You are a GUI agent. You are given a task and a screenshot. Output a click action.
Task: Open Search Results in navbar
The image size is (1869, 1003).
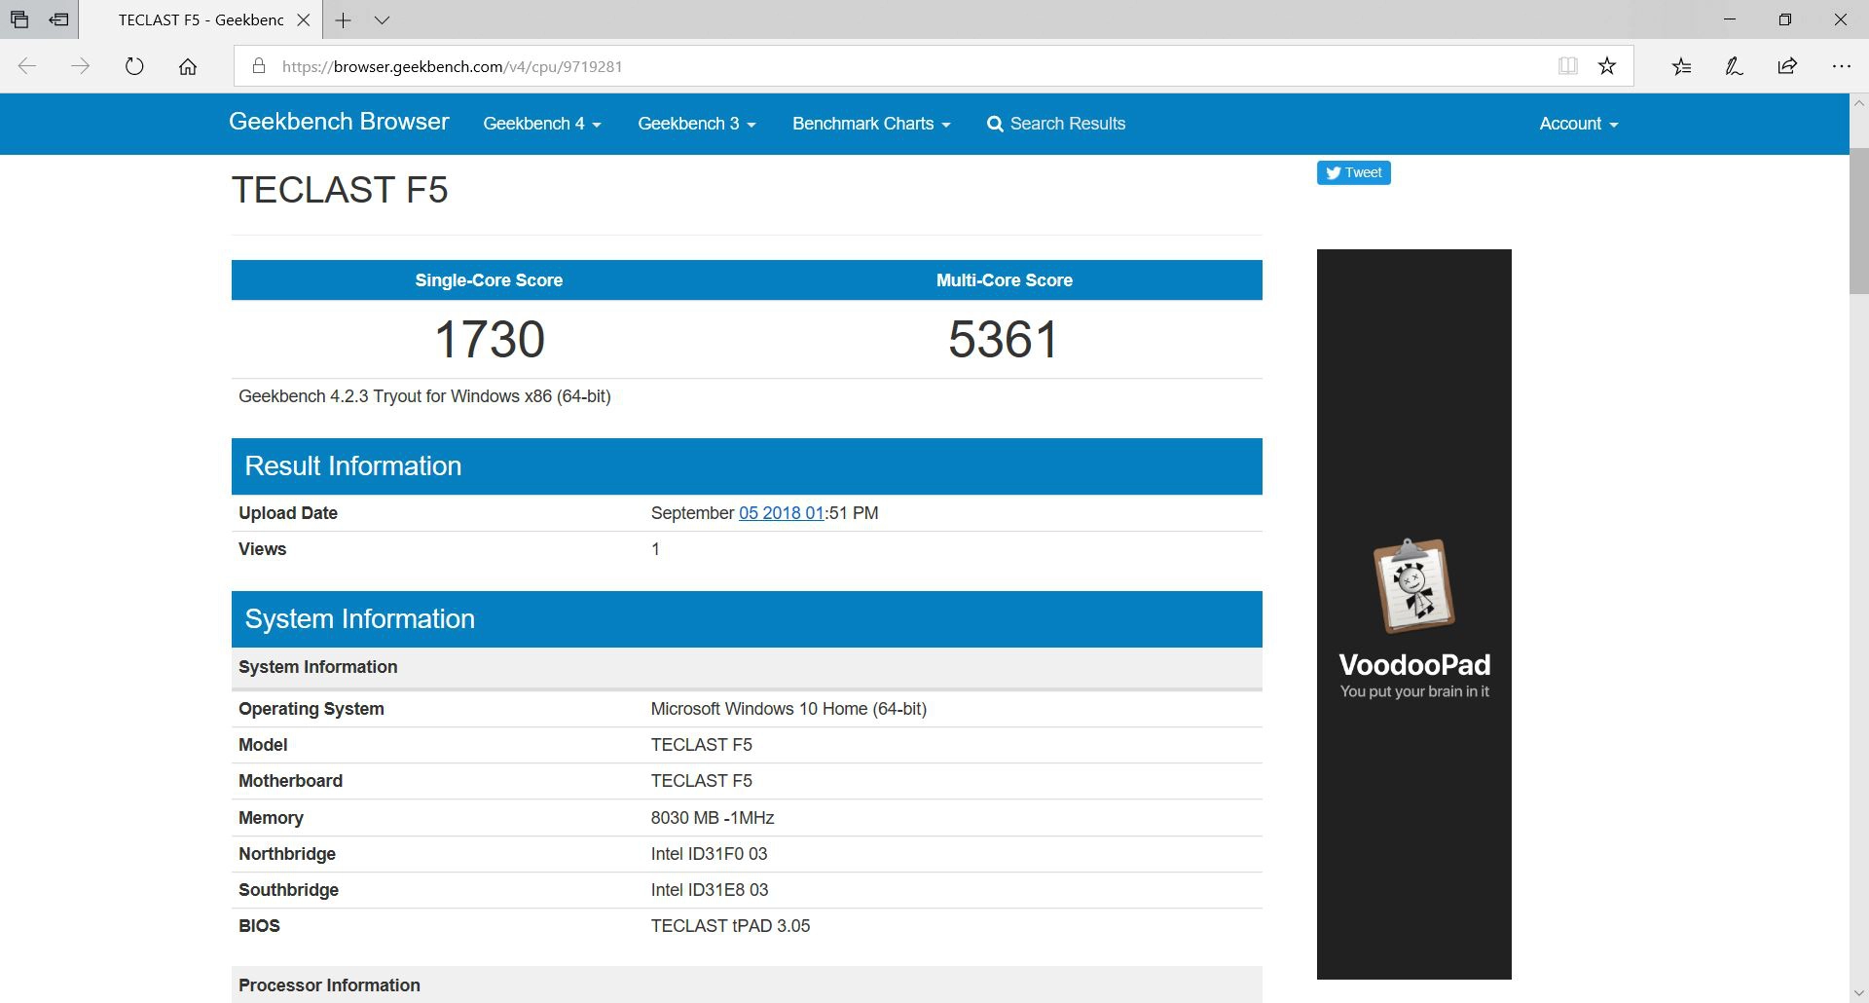click(x=1056, y=124)
